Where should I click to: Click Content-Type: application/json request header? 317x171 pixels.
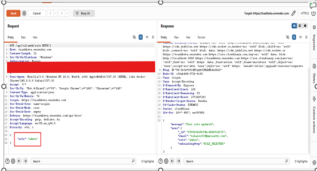coord(32,92)
